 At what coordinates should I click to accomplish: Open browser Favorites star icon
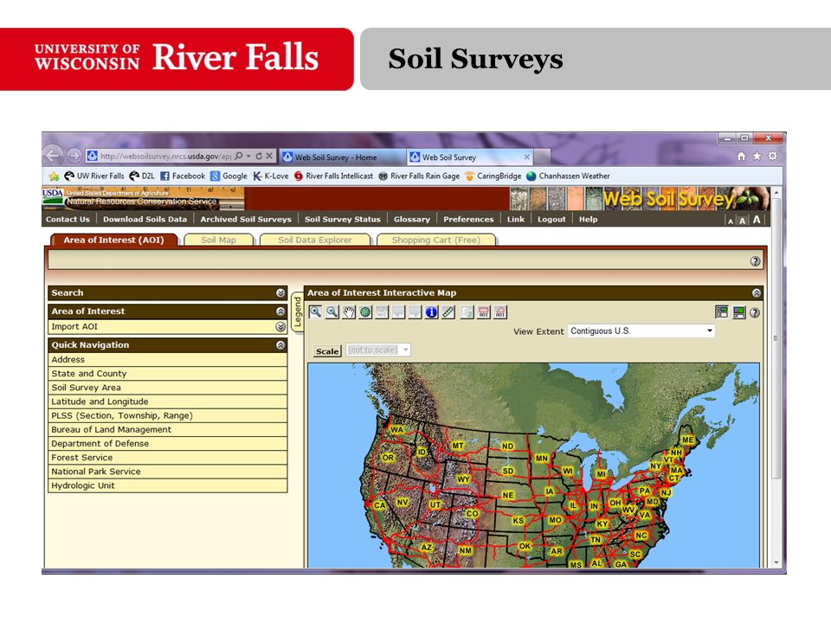757,156
